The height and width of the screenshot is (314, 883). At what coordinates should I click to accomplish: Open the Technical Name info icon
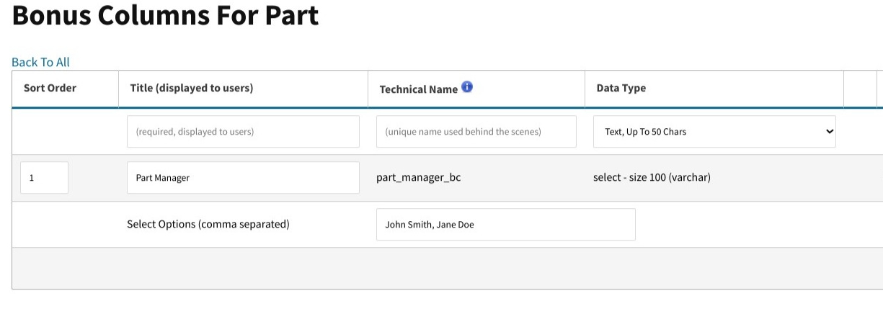tap(467, 87)
